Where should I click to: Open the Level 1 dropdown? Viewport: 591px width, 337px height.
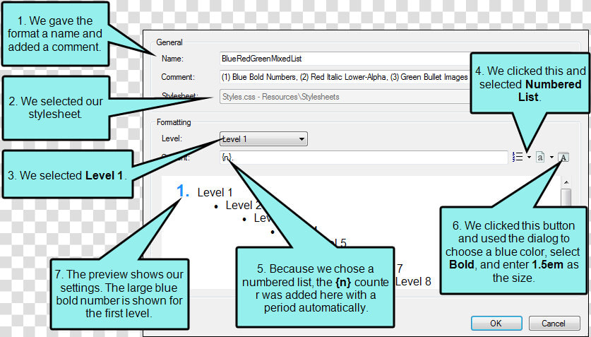263,138
